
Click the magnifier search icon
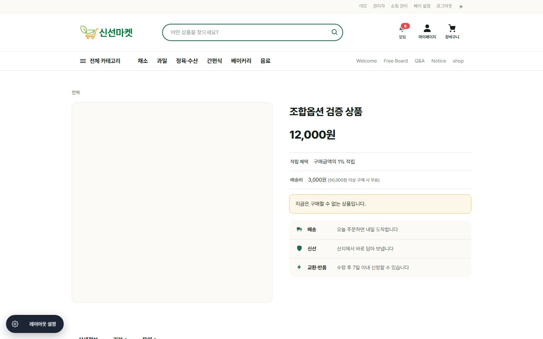tap(334, 32)
